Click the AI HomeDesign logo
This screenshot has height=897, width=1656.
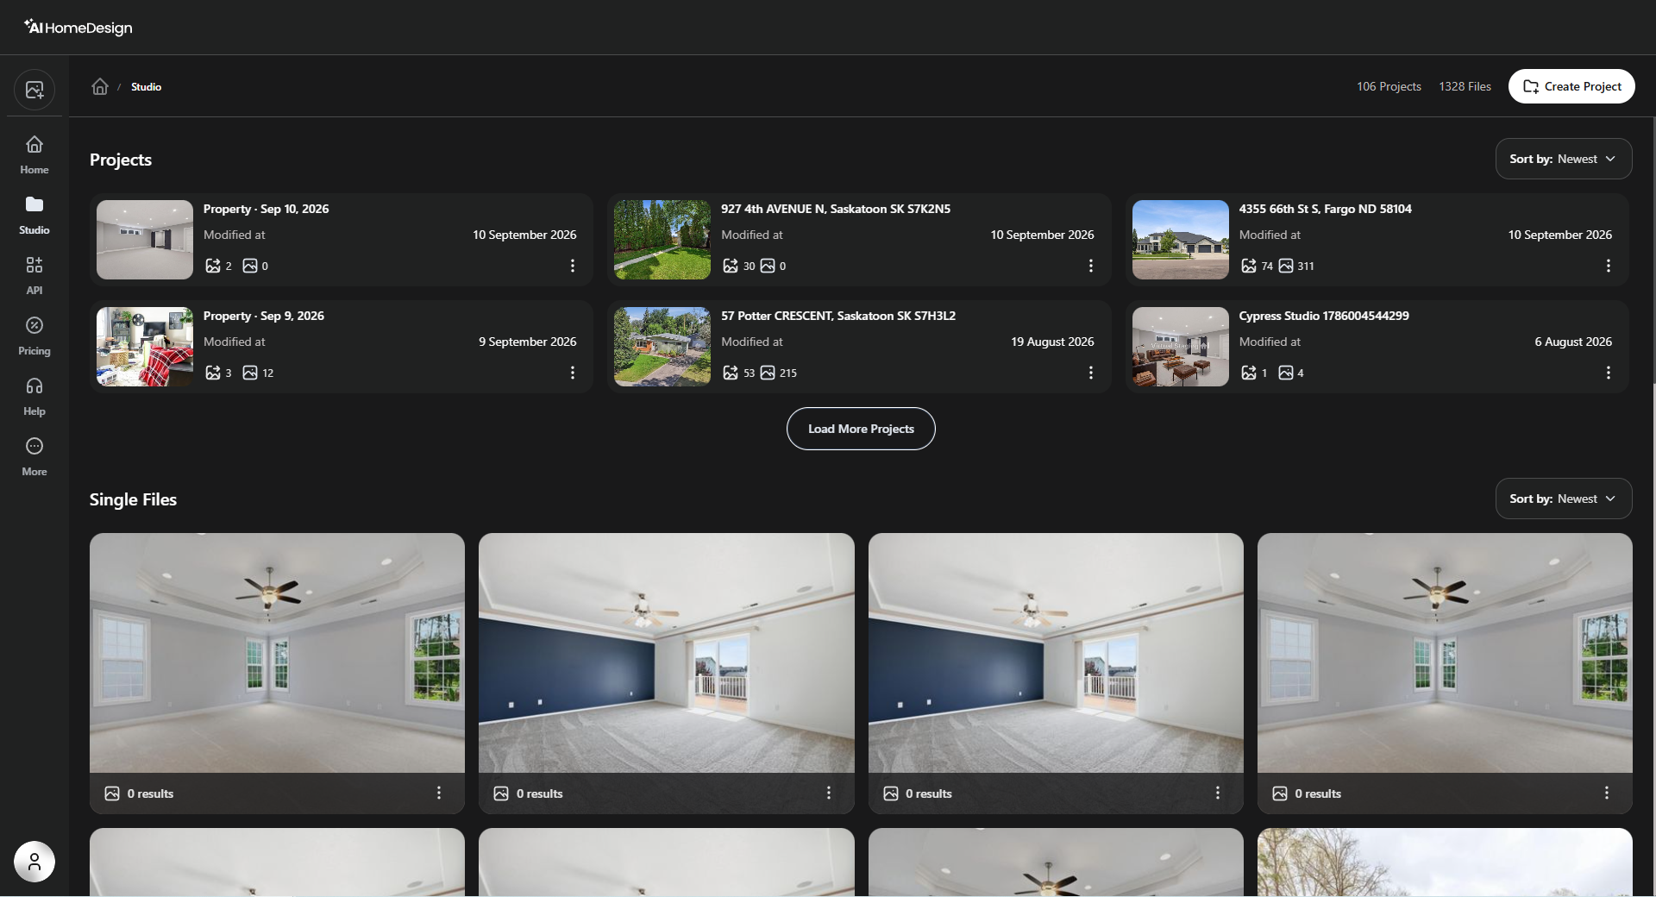(78, 28)
